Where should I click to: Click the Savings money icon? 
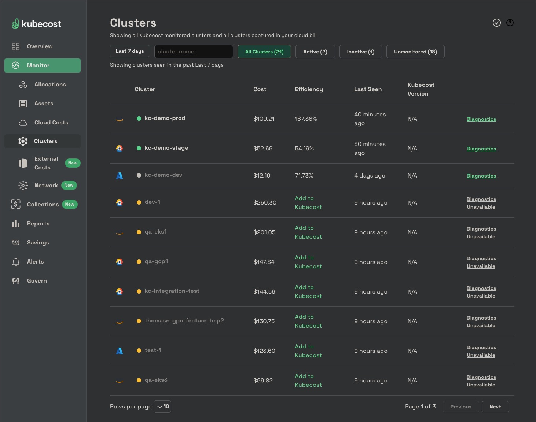click(x=16, y=243)
